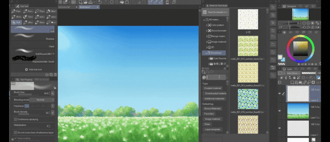
Task: Choose the Hard brush
Action: tap(33, 44)
